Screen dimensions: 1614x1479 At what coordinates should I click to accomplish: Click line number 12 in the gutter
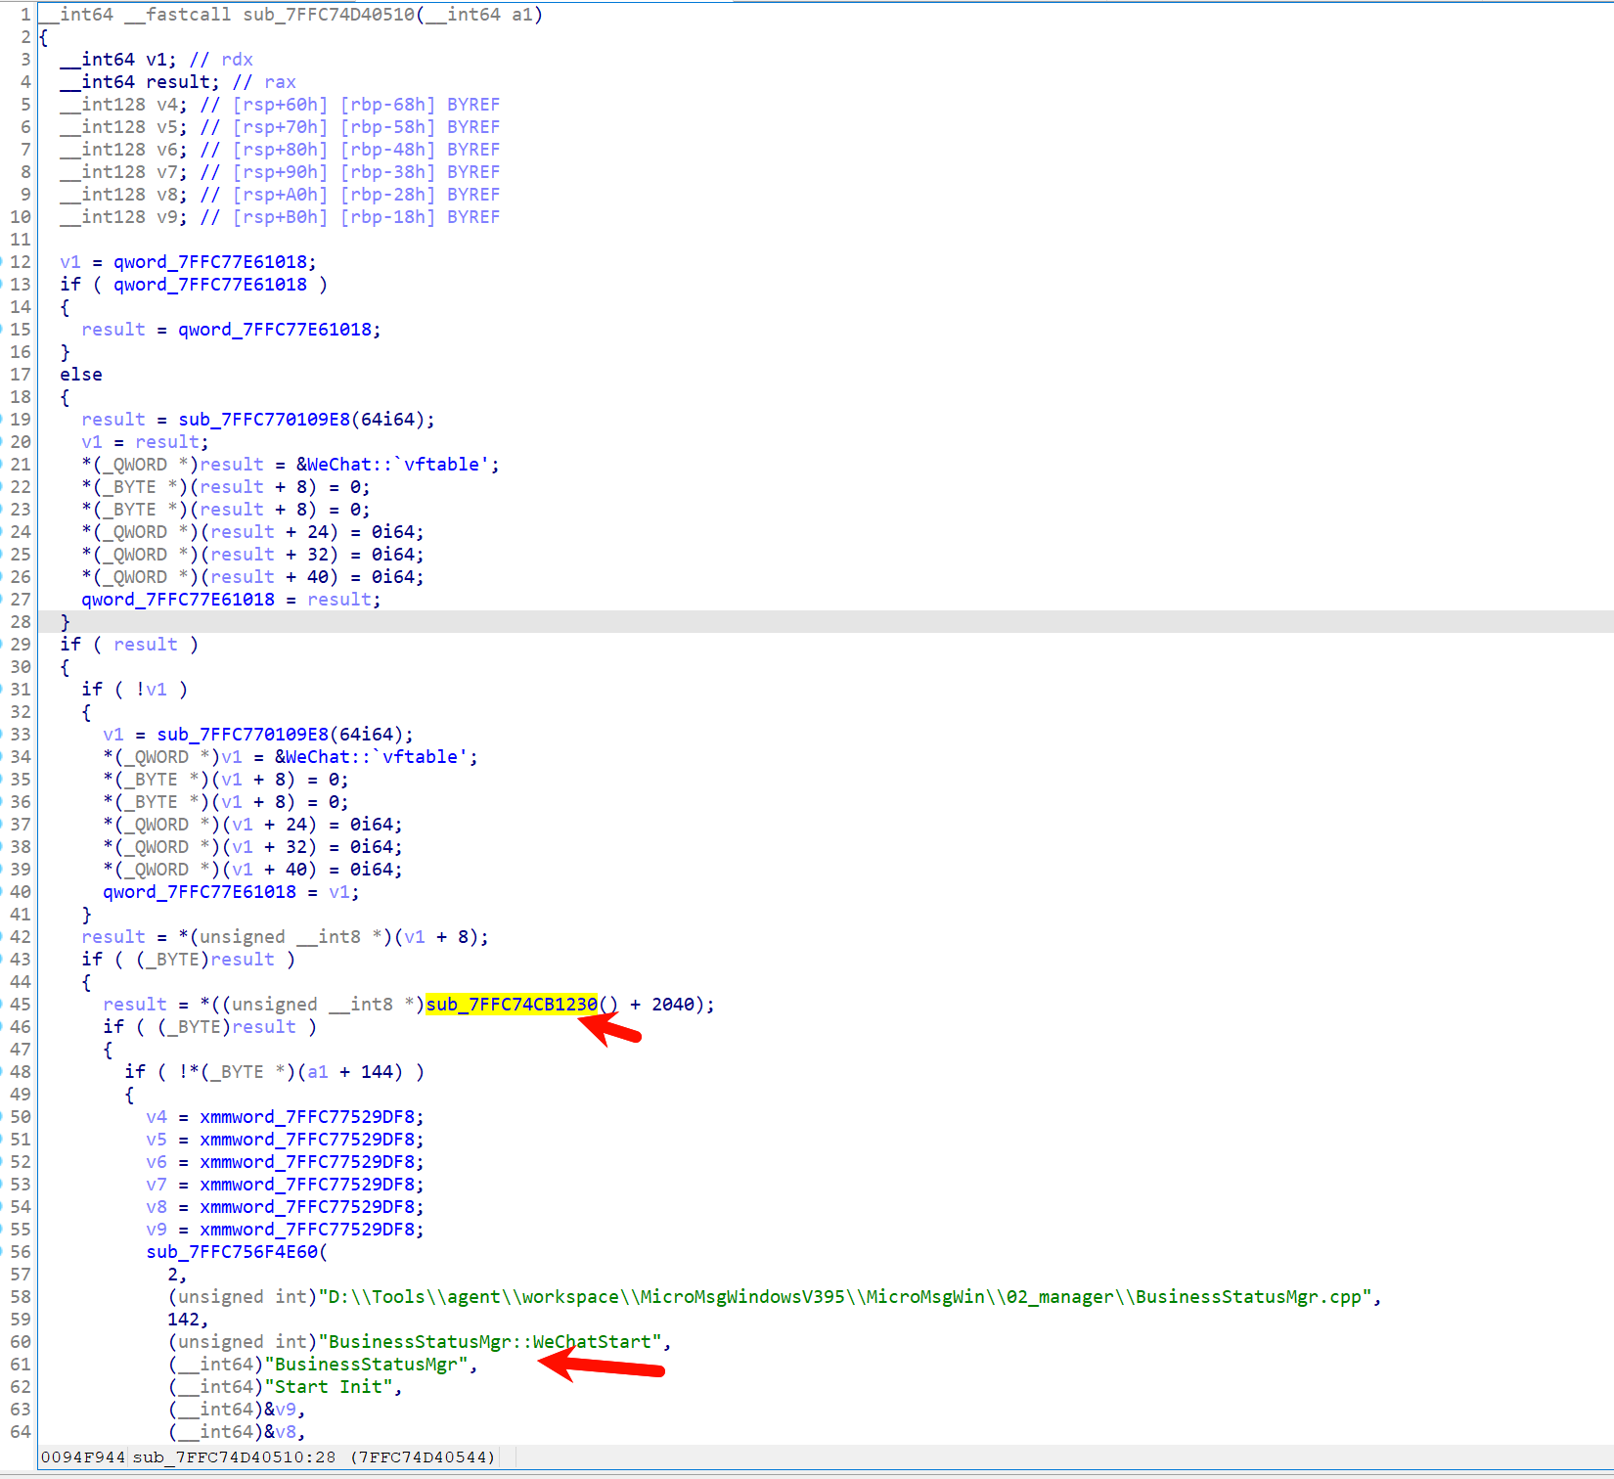21,262
